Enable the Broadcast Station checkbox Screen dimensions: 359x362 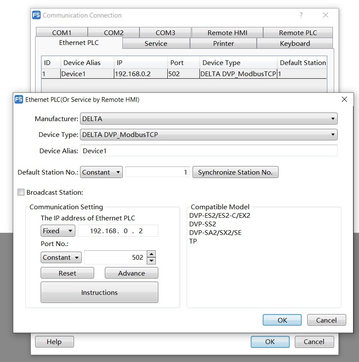tap(21, 192)
